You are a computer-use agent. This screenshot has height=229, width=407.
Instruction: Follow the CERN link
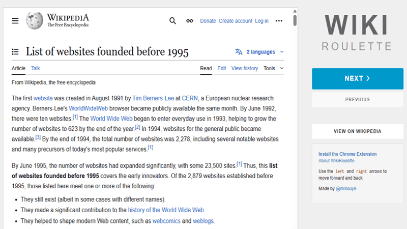click(x=190, y=98)
